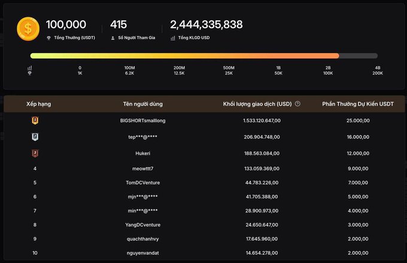Click reward value 25.000,00

click(358, 120)
